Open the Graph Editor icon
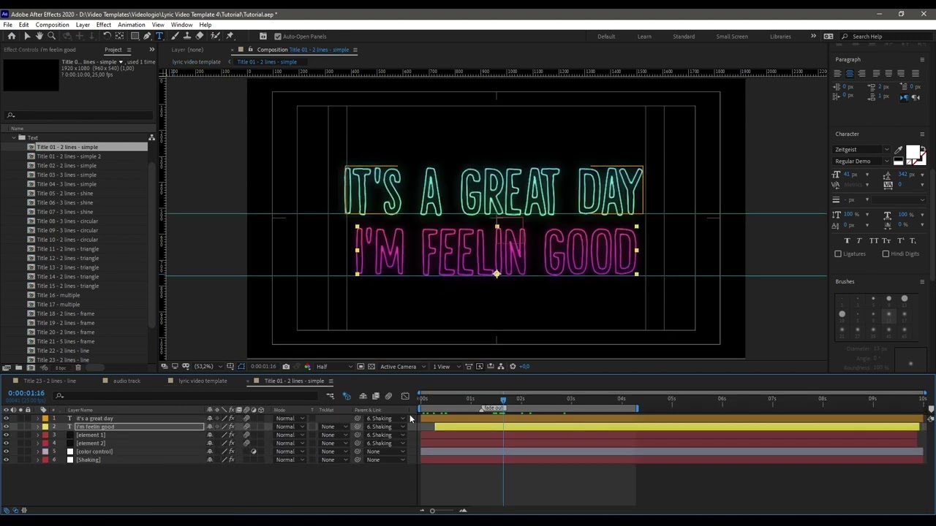Viewport: 936px width, 526px height. coord(405,396)
